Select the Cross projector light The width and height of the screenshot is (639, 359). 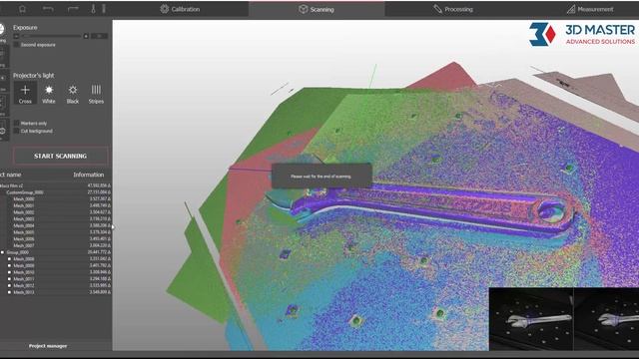tap(25, 94)
